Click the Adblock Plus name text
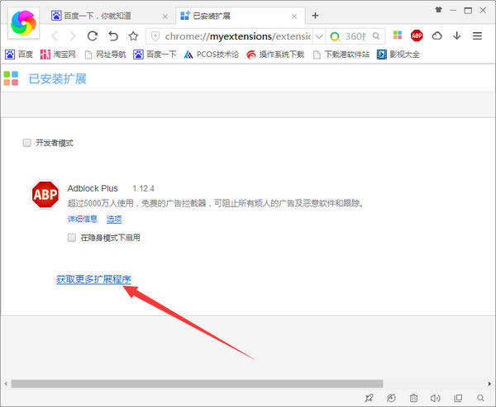This screenshot has height=407, width=496. click(93, 189)
